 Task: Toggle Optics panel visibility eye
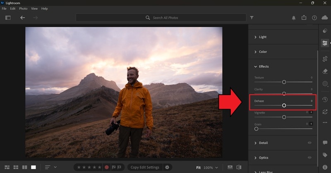click(309, 158)
